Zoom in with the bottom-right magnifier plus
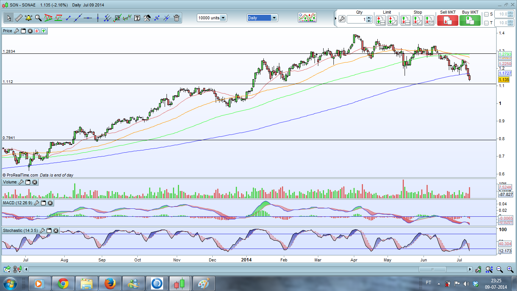 (510, 269)
